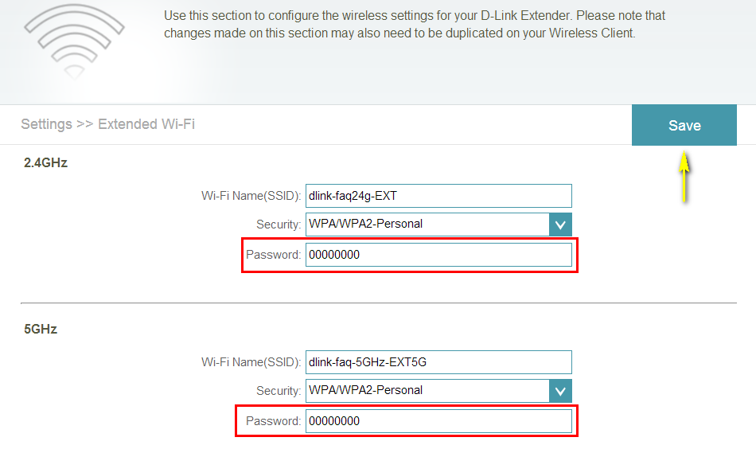Click the D-Link Extender description text
Screen dimensions: 756x449
point(414,25)
